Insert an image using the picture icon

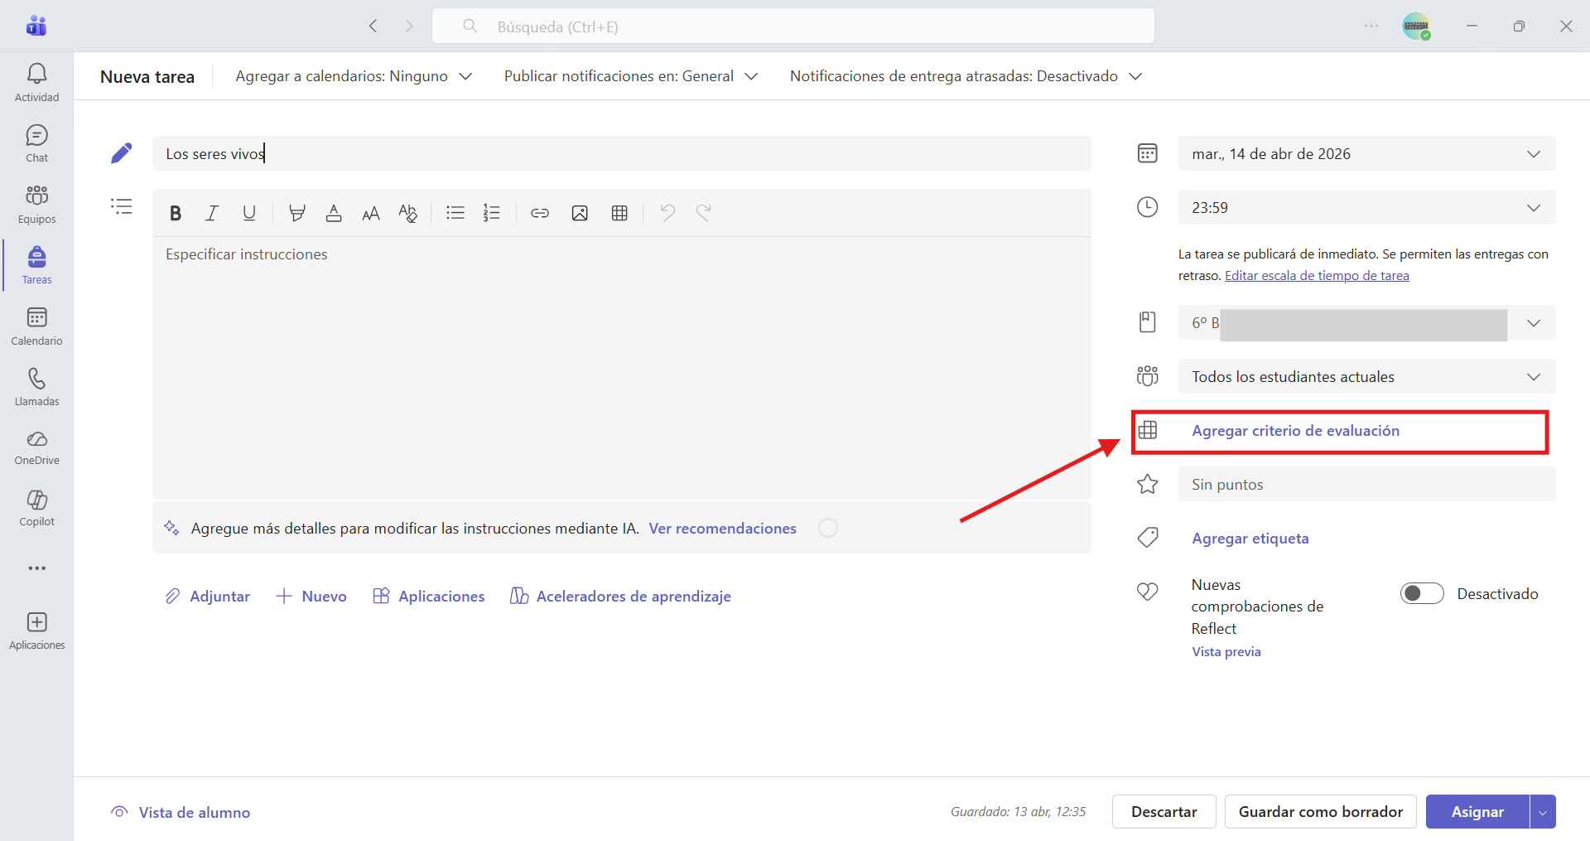coord(580,213)
